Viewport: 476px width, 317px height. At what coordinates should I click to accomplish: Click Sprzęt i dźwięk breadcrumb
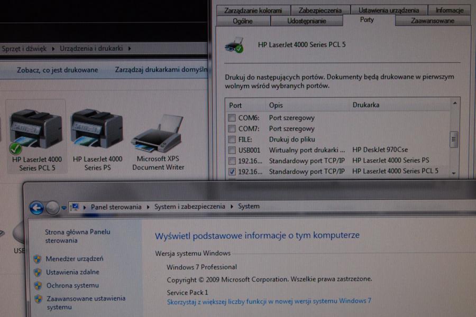(24, 49)
